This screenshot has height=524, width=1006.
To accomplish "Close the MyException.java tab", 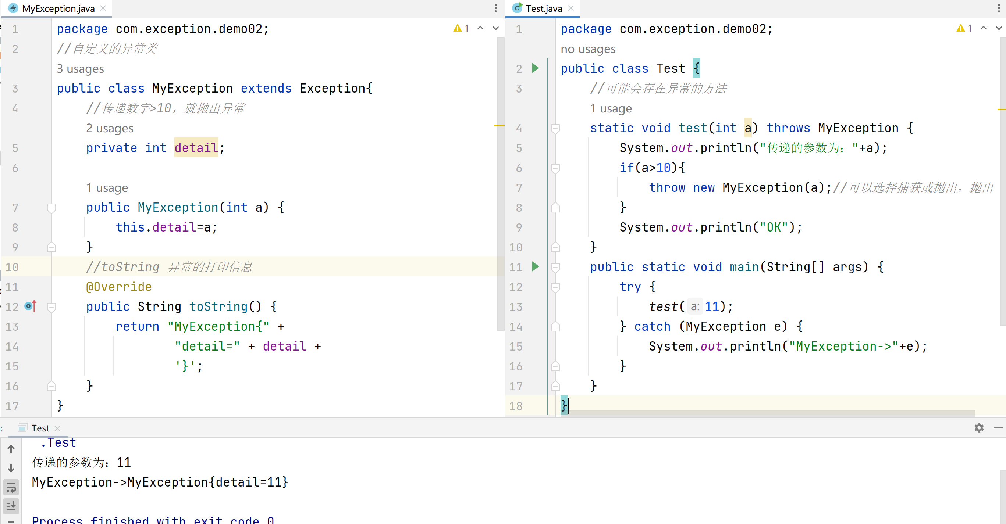I will (x=103, y=8).
